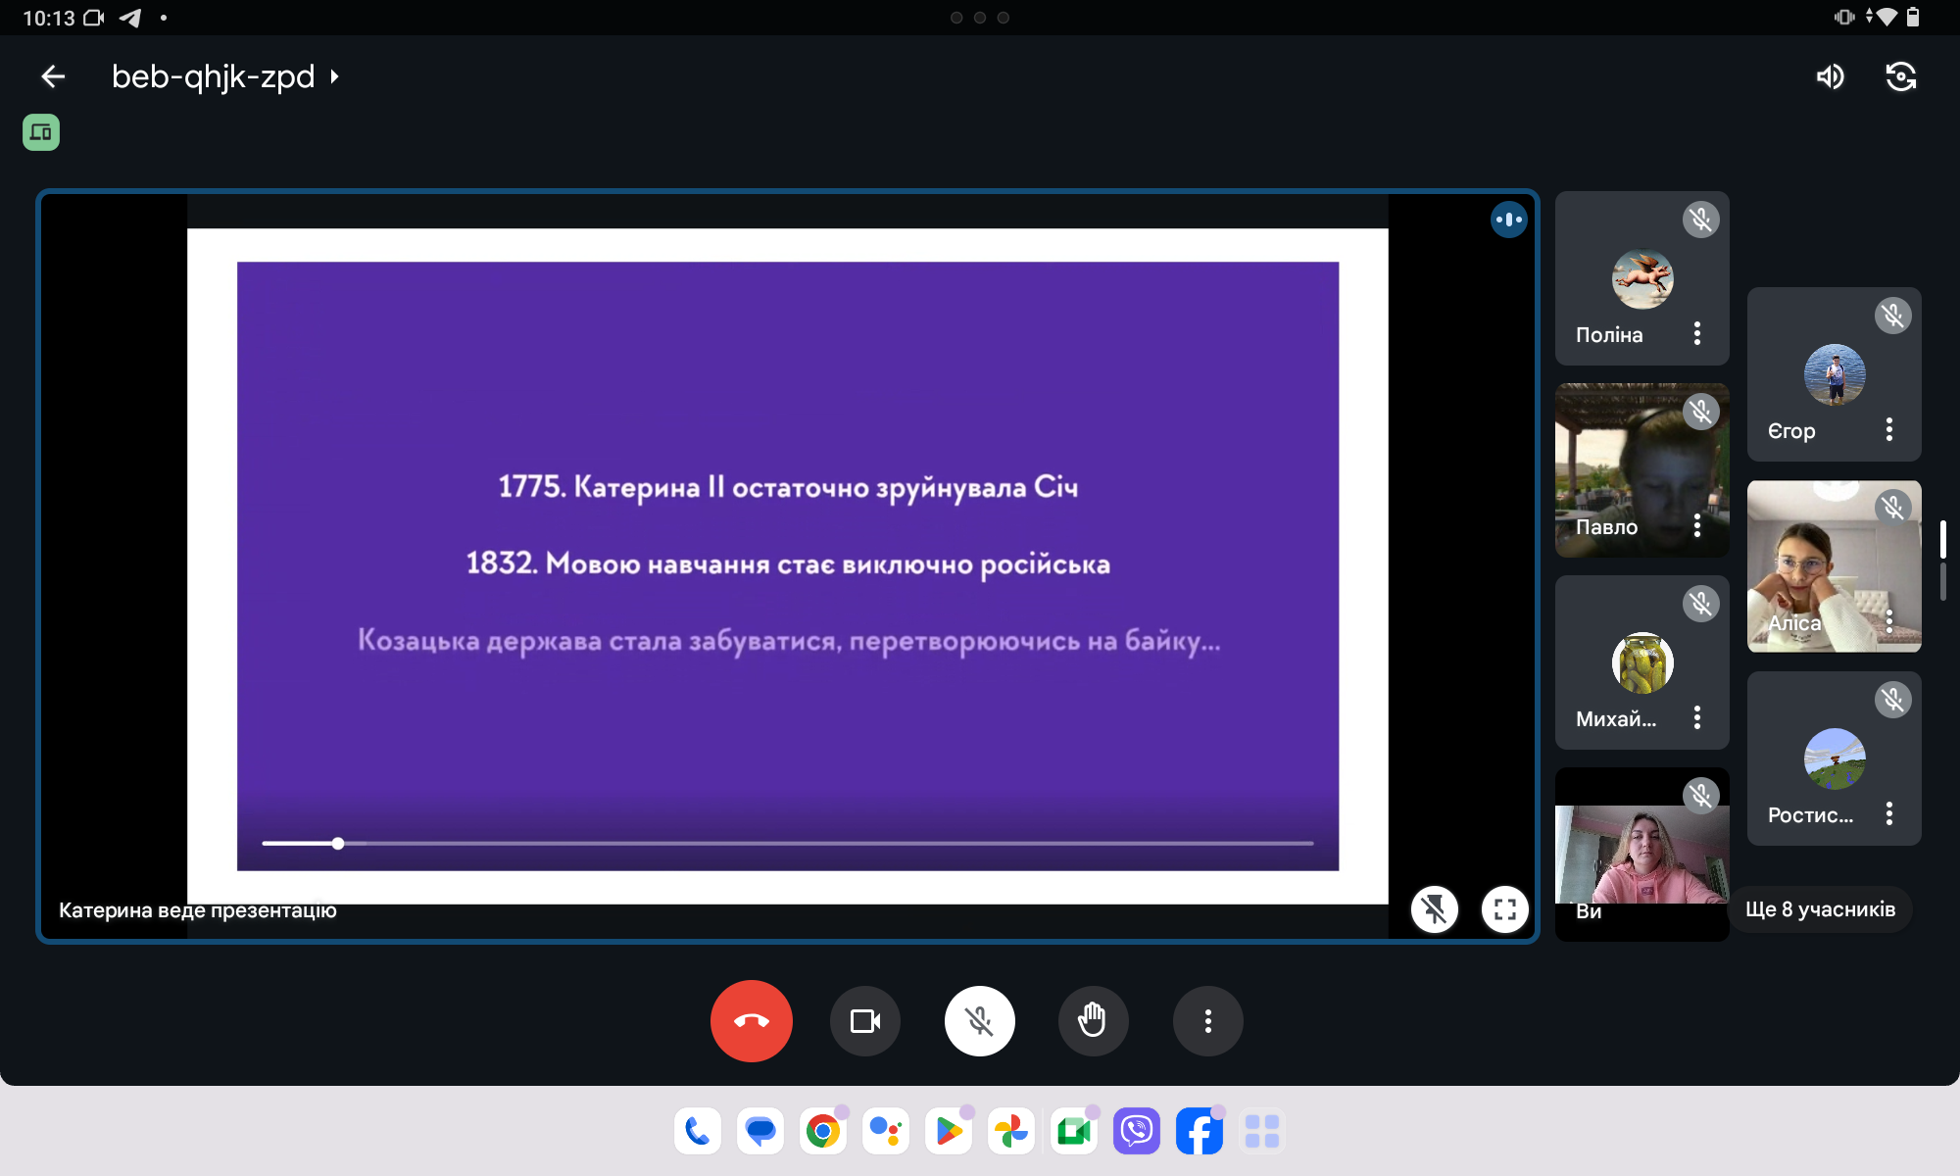Switch the camera with rotate icon
The image size is (1960, 1176).
[1900, 76]
